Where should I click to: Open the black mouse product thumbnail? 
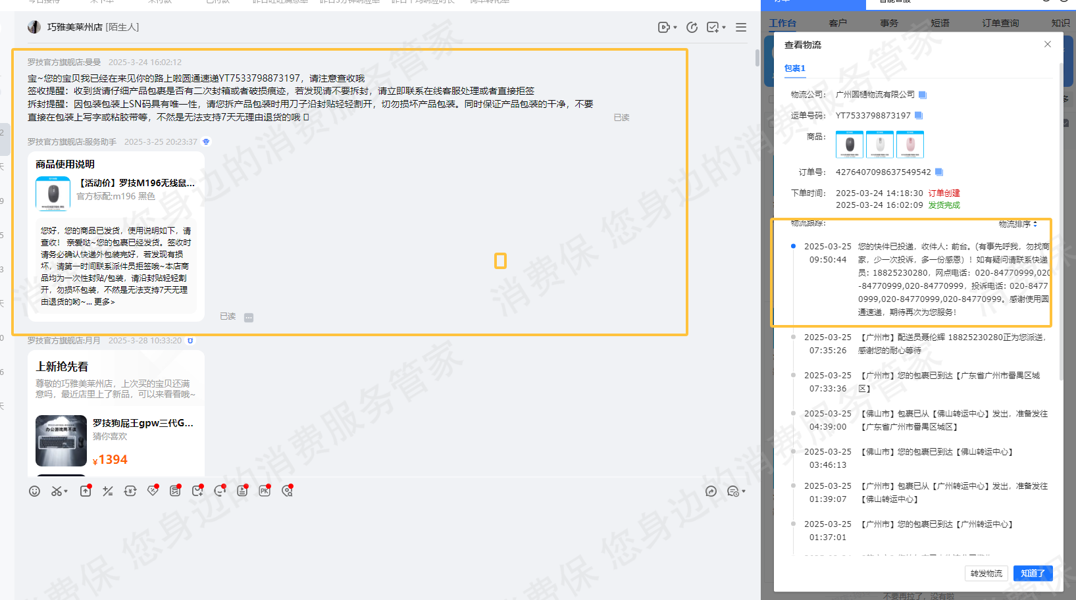click(x=850, y=144)
